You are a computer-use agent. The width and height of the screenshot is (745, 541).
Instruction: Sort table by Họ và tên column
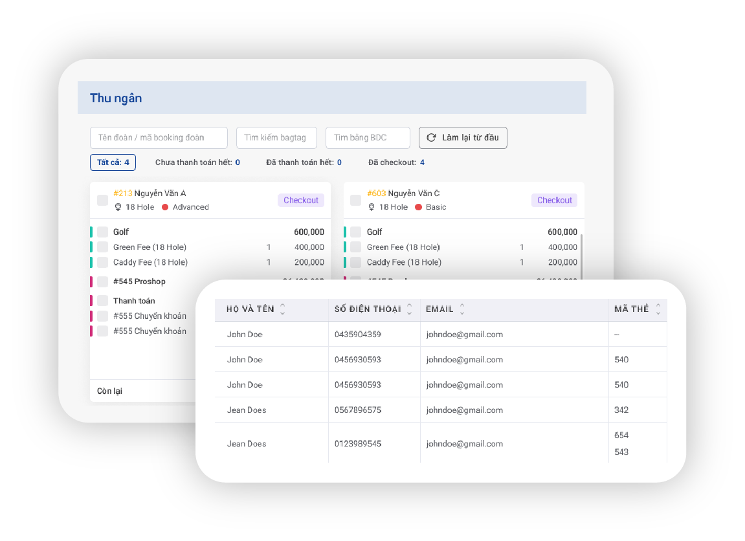[282, 309]
